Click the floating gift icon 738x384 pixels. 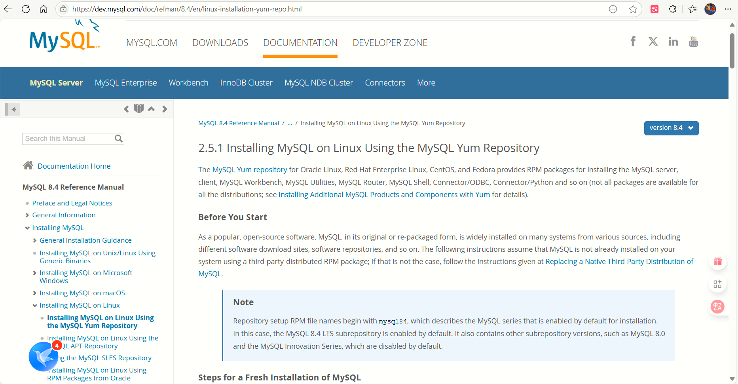(x=718, y=261)
